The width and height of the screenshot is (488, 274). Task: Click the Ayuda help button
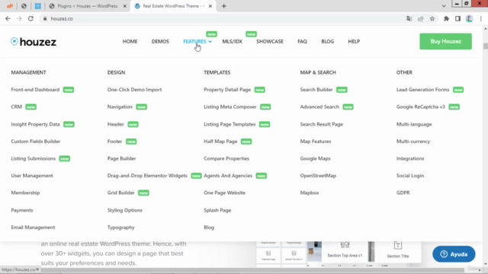[454, 254]
